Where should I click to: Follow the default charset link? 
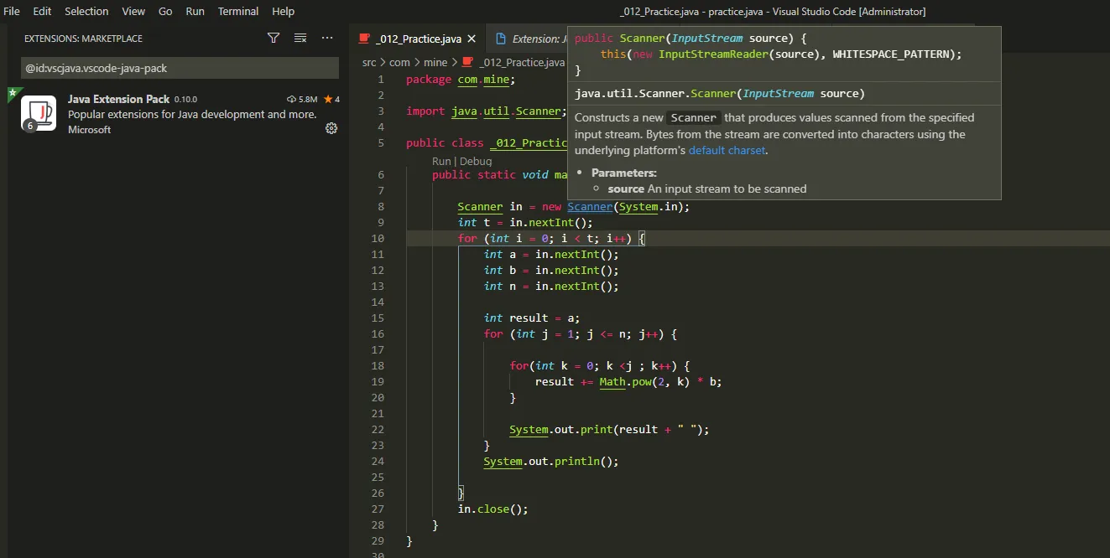click(727, 151)
